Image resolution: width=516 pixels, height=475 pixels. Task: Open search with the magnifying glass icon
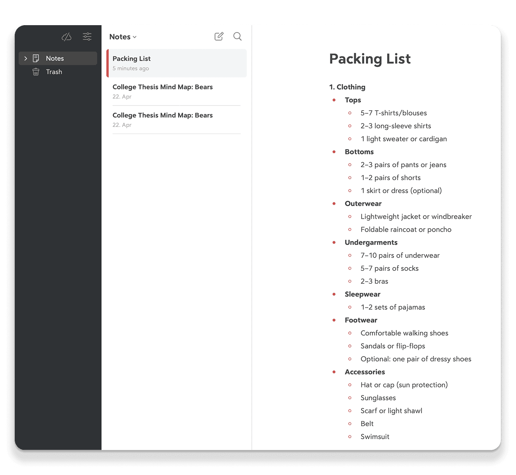pos(237,36)
